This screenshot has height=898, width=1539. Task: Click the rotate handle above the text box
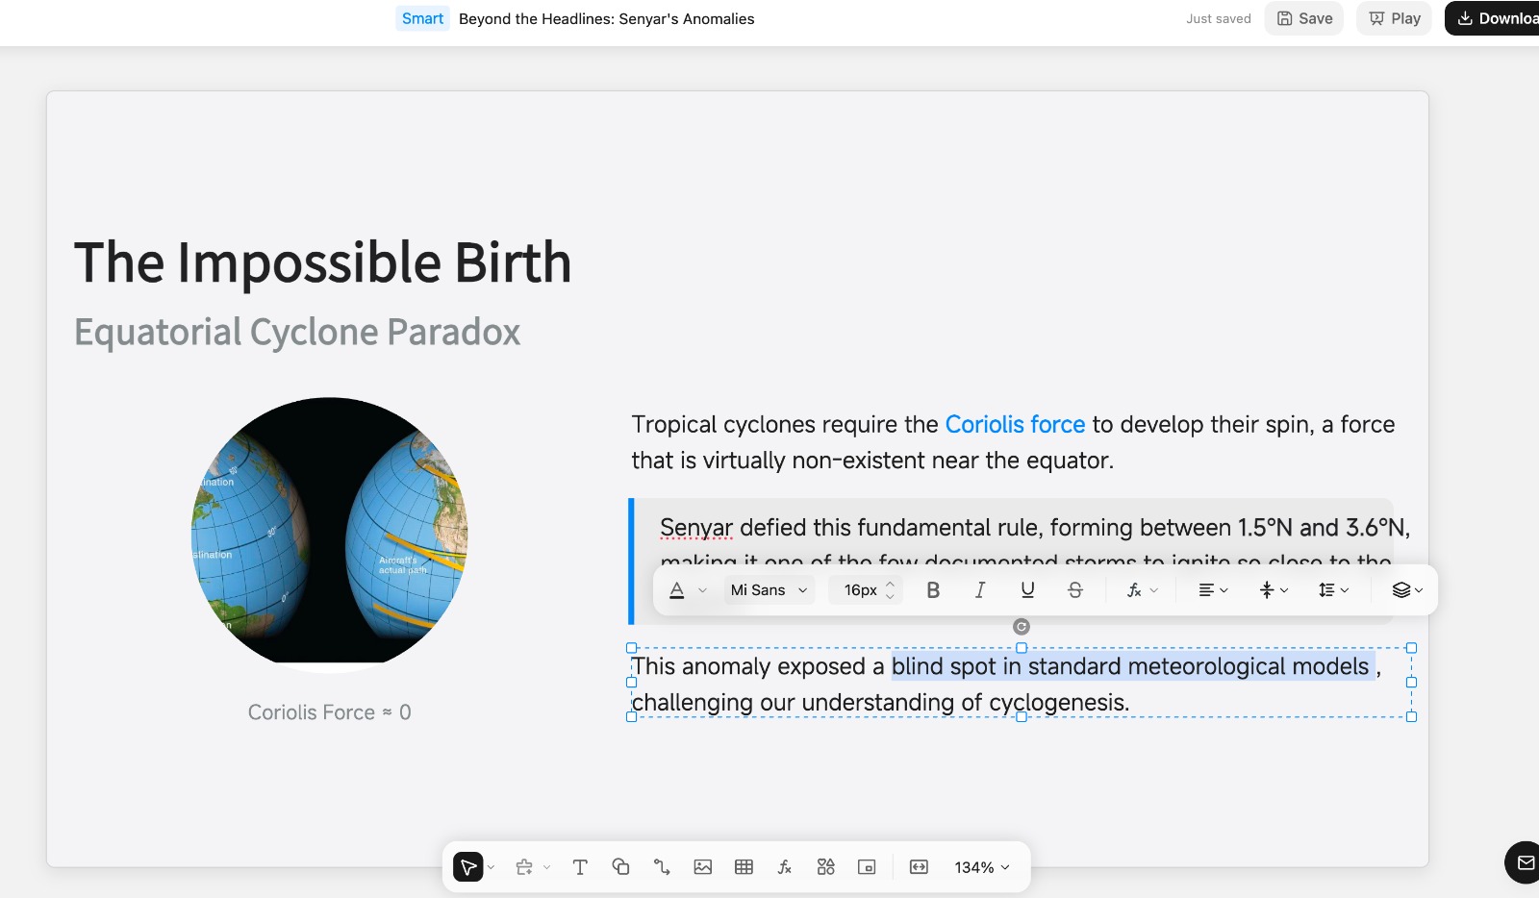[x=1022, y=627]
